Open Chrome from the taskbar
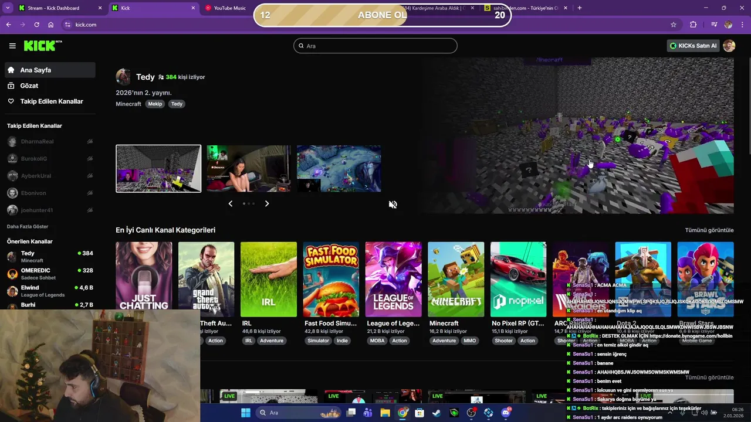This screenshot has height=422, width=751. point(402,413)
